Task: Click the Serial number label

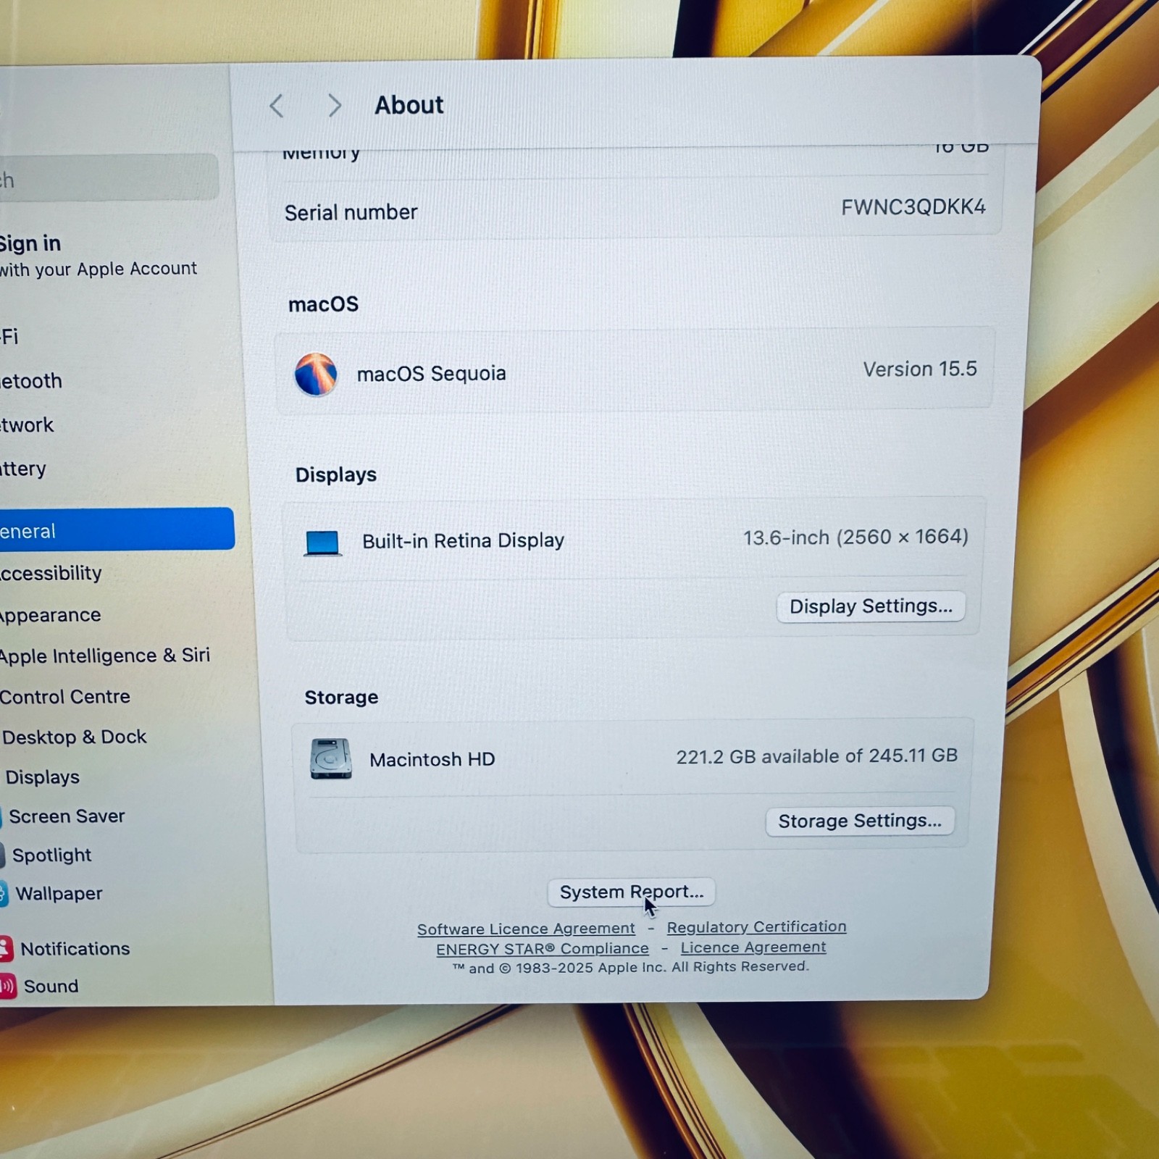Action: (351, 213)
